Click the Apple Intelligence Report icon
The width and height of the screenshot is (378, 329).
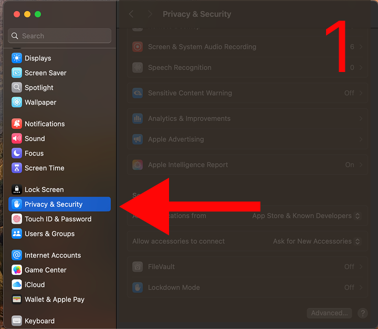pos(138,165)
